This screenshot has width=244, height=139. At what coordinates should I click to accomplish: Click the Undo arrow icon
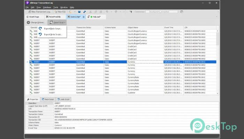[x=107, y=12]
